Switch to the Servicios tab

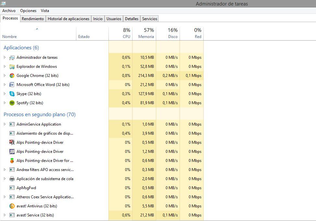(x=149, y=19)
